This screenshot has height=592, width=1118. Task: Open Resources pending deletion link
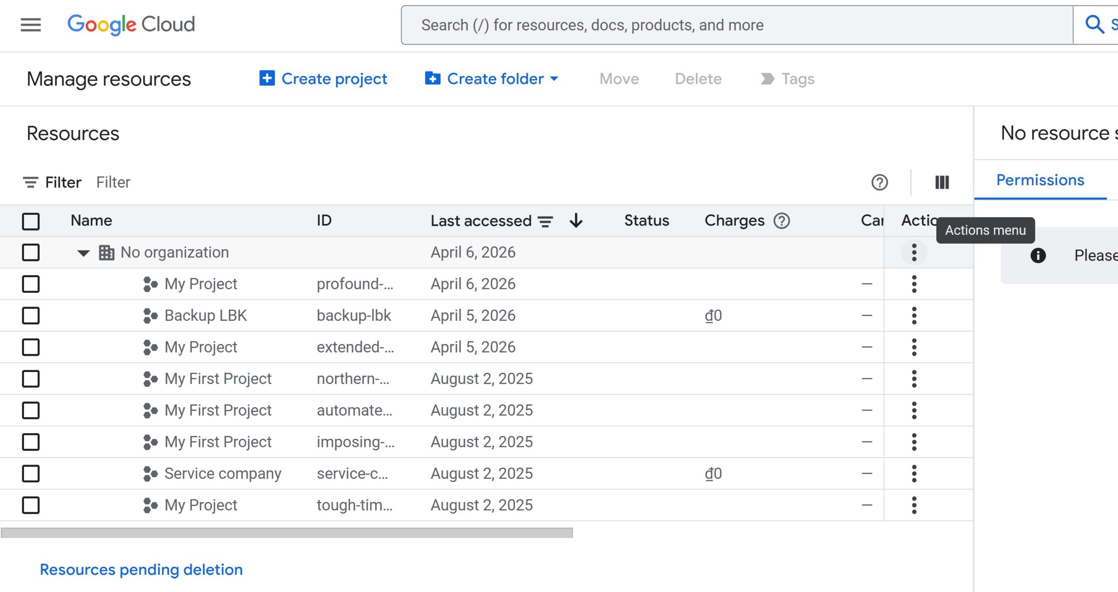[x=141, y=570]
